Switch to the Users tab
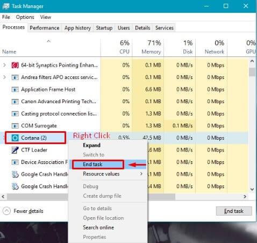This screenshot has height=243, width=257. coord(124,28)
